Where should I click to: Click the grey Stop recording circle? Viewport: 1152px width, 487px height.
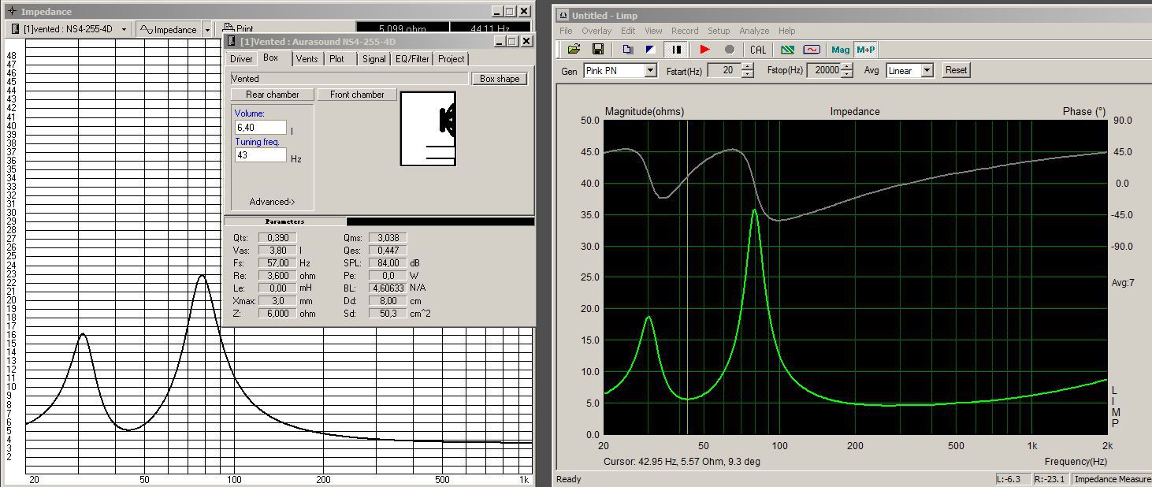point(730,50)
